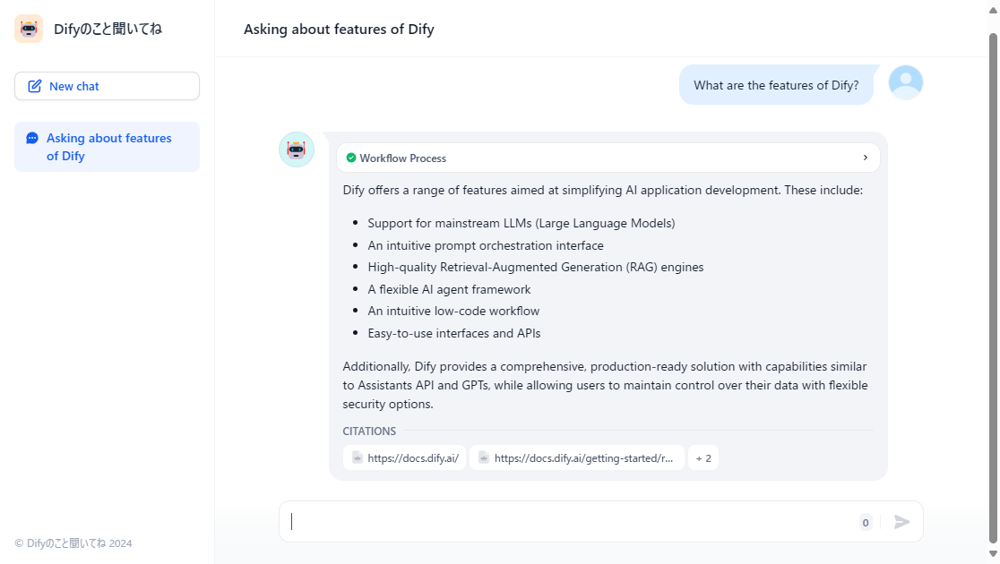Select the pencil icon inside New chat button

(35, 85)
